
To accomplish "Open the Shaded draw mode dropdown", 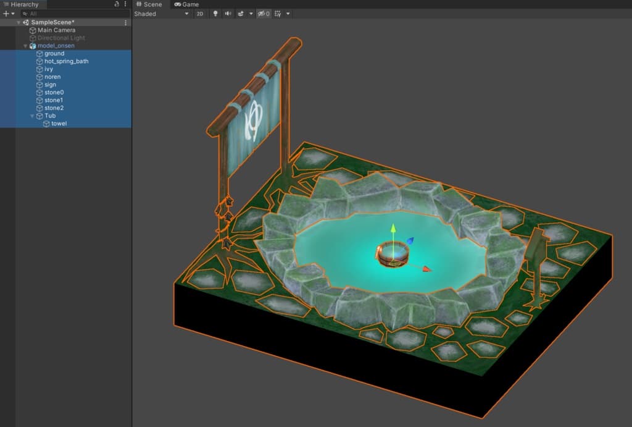I will (x=162, y=14).
